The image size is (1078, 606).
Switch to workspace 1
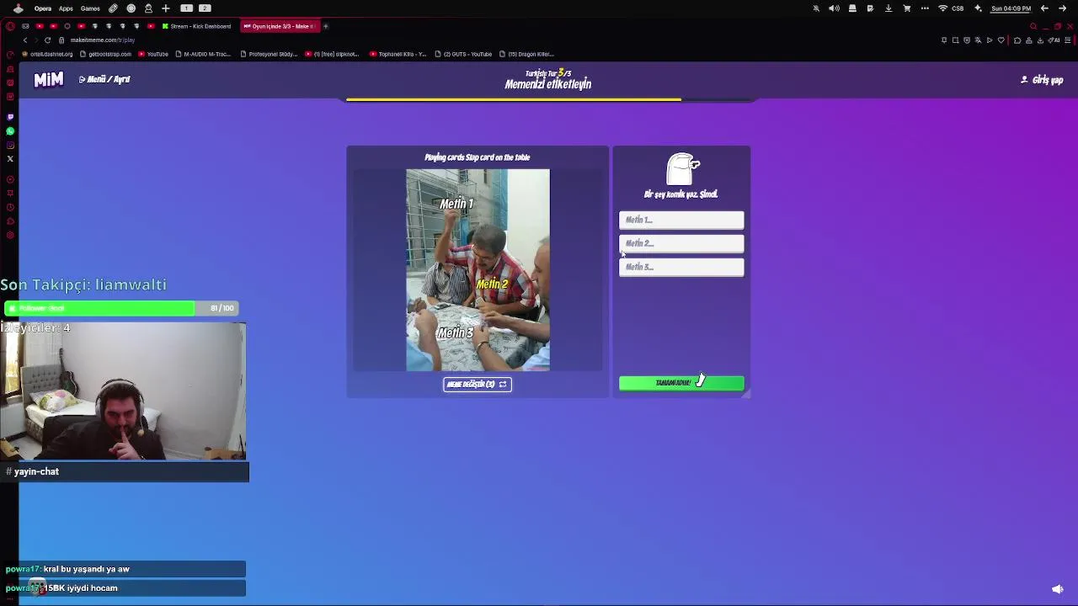tap(187, 8)
